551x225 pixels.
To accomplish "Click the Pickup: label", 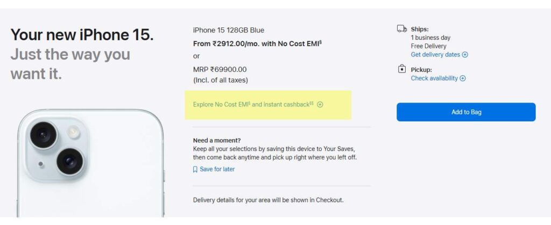I will pos(421,70).
